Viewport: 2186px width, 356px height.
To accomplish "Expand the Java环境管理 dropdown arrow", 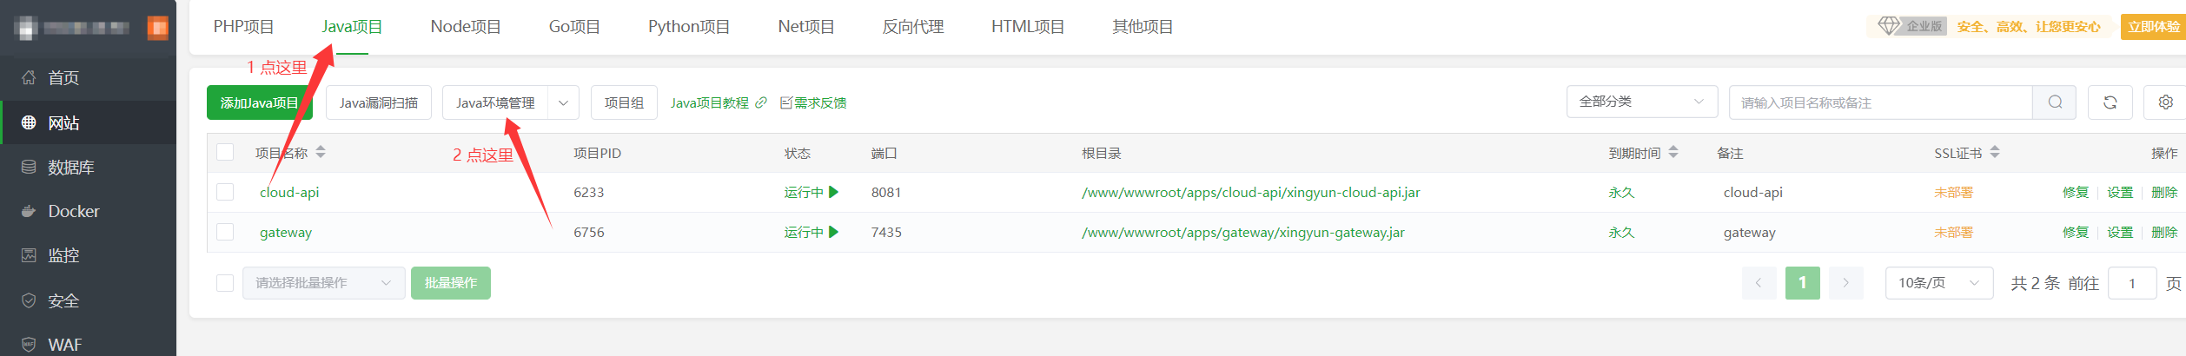I will (x=563, y=102).
